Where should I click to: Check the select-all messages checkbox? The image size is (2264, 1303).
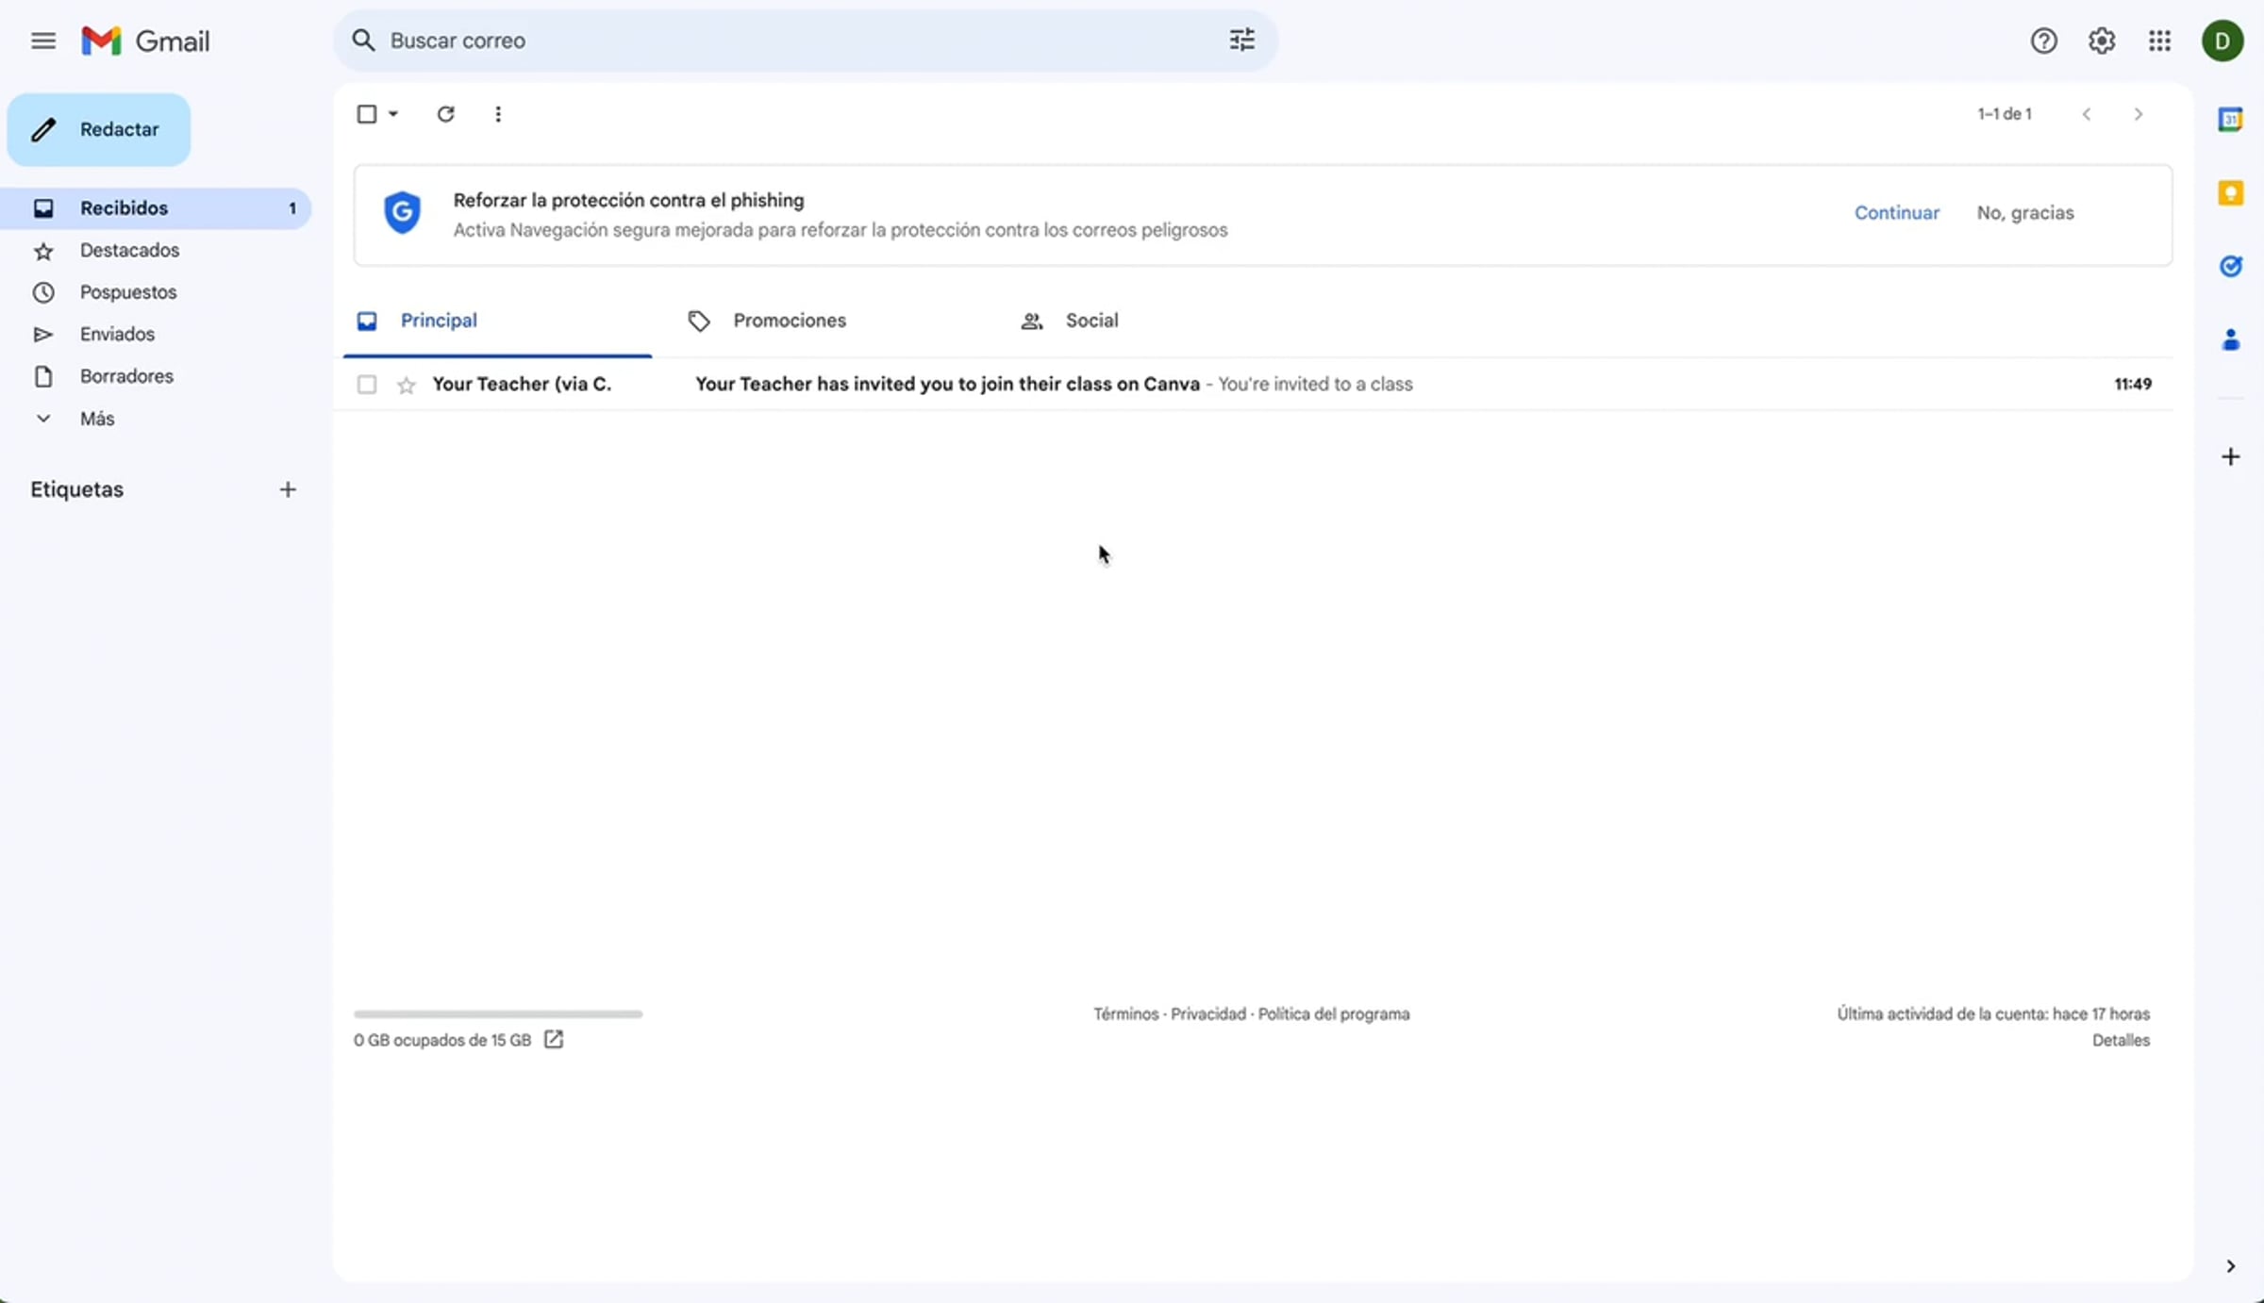(367, 114)
